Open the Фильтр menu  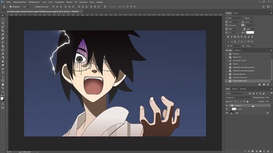(x=69, y=2)
